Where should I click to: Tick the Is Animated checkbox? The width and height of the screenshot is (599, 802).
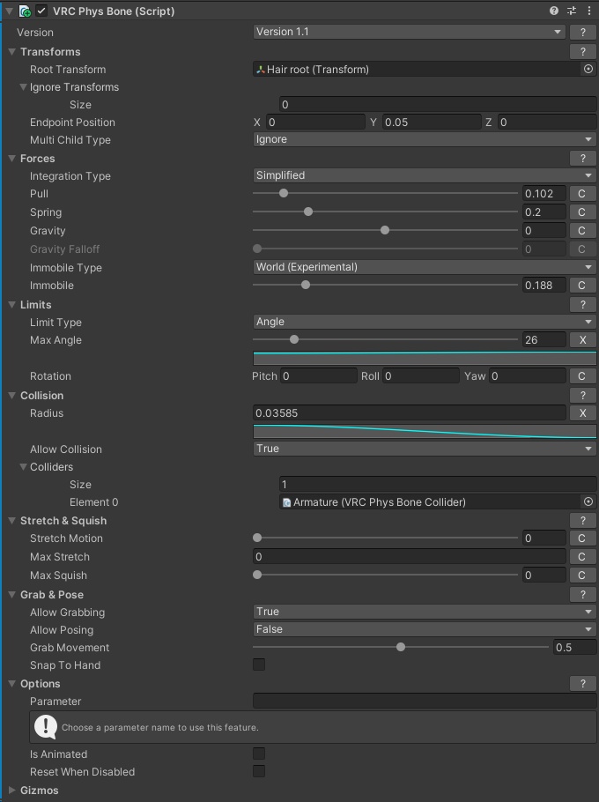[x=259, y=754]
